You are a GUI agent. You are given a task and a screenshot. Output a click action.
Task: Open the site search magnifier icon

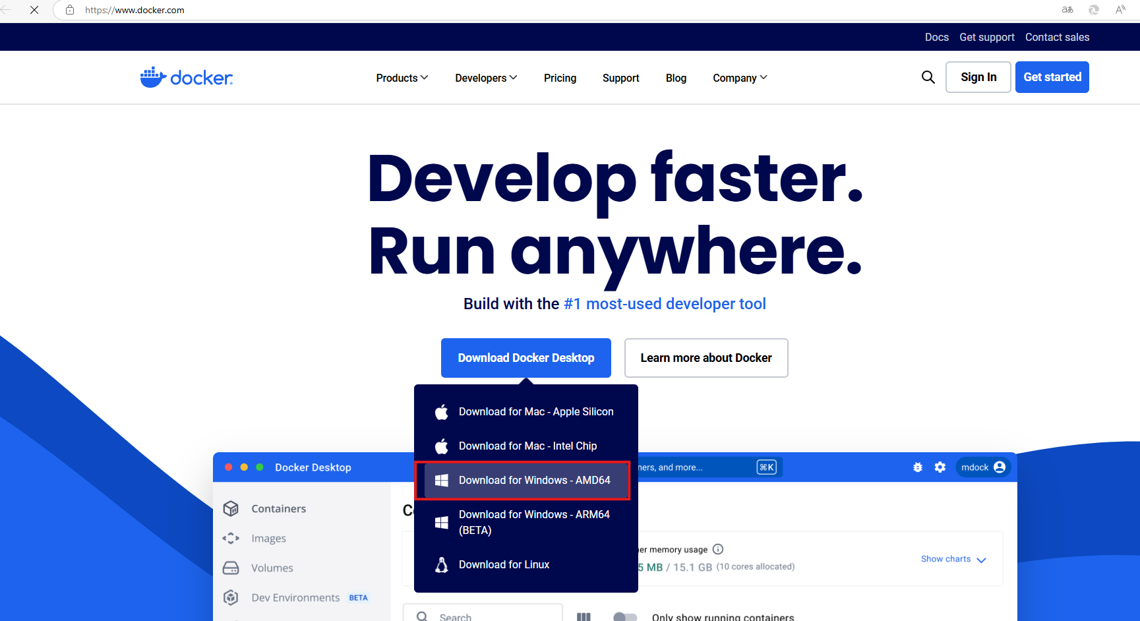tap(928, 77)
